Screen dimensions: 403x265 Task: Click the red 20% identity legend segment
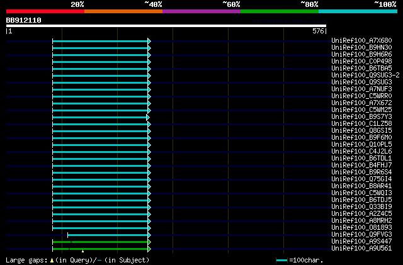coord(45,11)
